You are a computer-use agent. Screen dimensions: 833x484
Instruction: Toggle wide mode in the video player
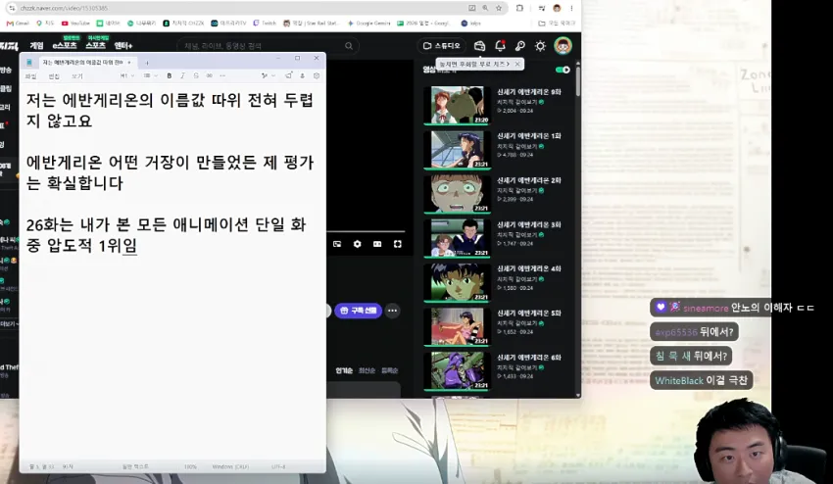pos(377,244)
